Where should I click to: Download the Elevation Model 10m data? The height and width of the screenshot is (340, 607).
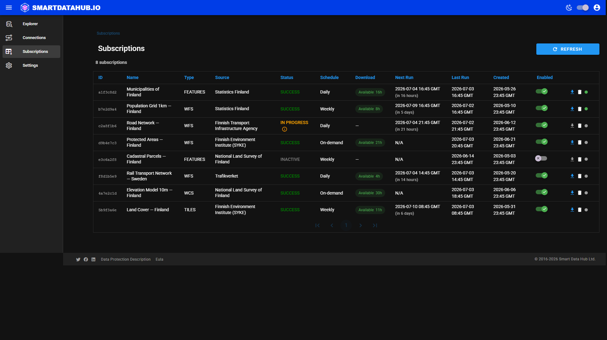pyautogui.click(x=572, y=193)
